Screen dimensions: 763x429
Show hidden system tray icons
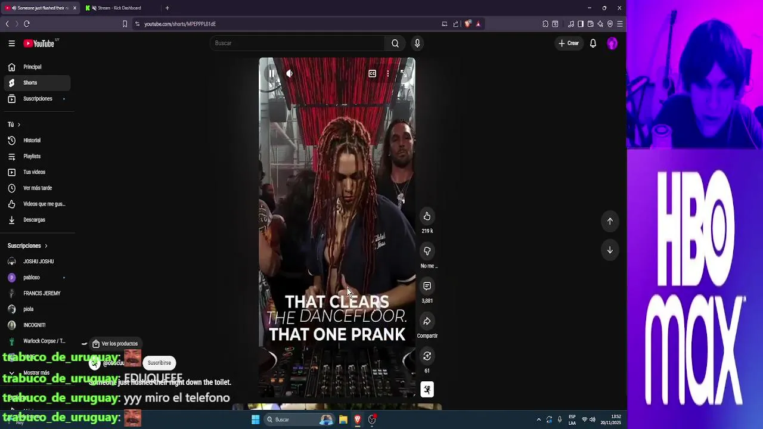[539, 419]
